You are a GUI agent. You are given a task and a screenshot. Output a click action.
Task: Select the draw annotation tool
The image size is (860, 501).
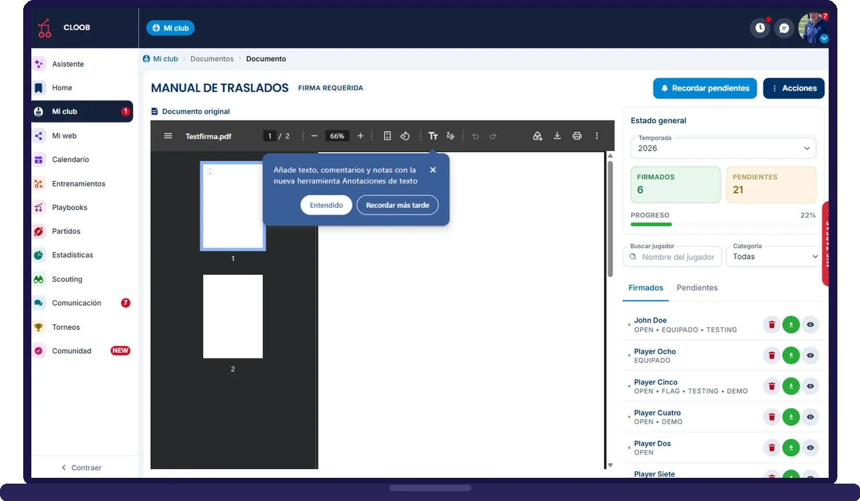(450, 136)
